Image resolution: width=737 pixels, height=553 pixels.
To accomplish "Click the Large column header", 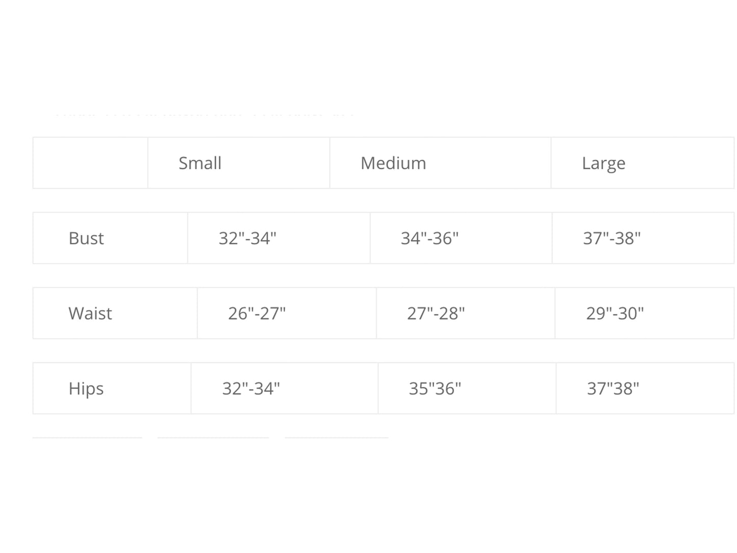I will click(x=603, y=163).
